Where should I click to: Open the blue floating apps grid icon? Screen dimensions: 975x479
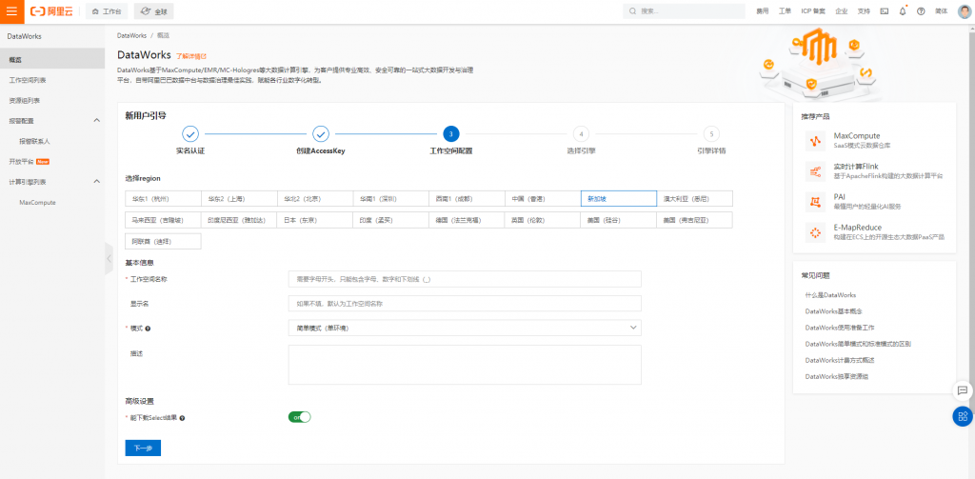click(963, 416)
